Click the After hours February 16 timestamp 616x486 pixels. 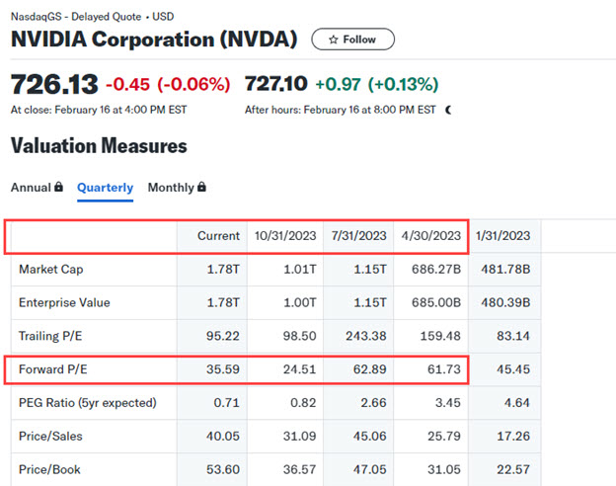pyautogui.click(x=341, y=110)
